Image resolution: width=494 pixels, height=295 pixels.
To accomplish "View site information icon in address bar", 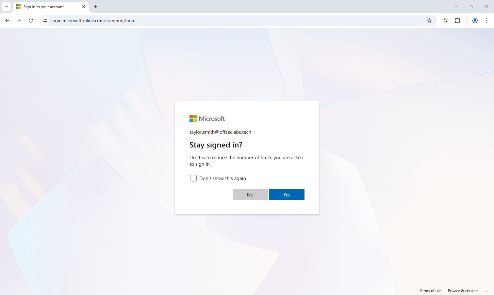I will coord(45,21).
